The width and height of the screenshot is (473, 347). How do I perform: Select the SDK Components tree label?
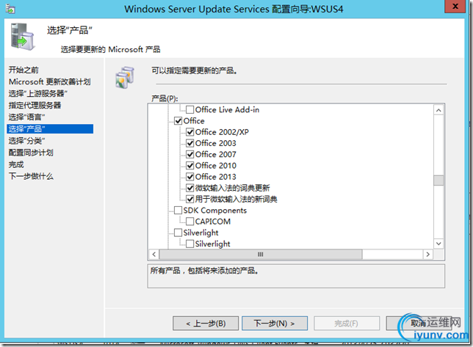(214, 211)
